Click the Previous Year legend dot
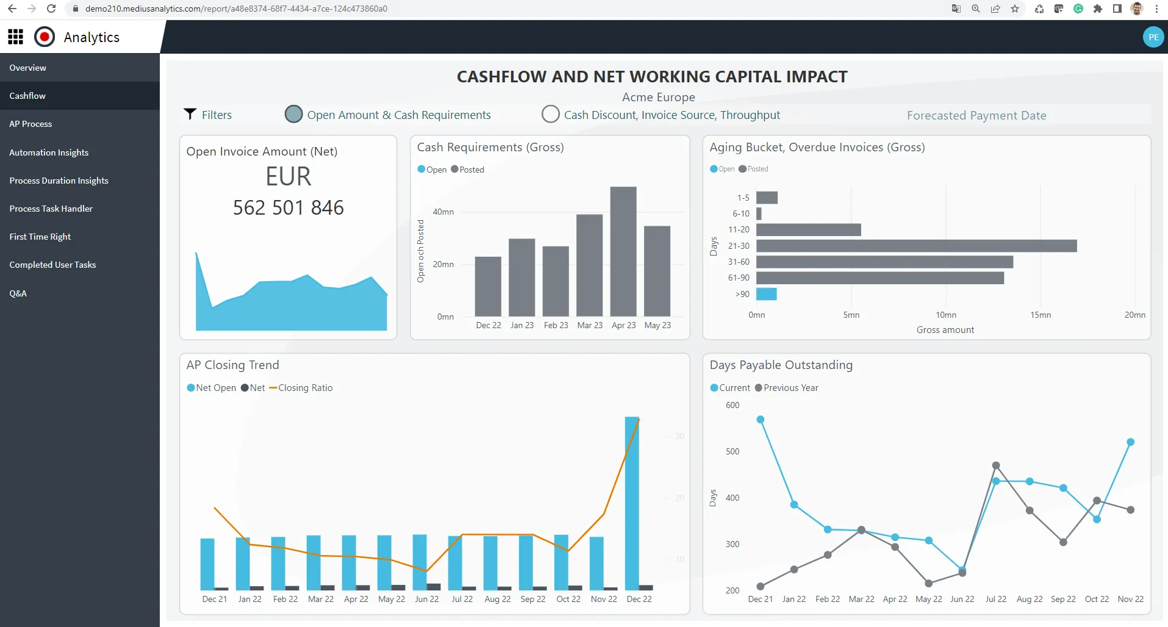Viewport: 1168px width, 627px height. [x=758, y=388]
